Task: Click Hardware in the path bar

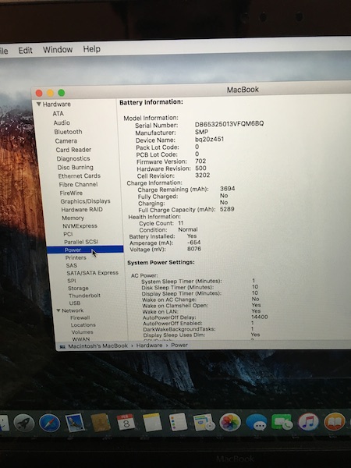Action: (x=149, y=346)
